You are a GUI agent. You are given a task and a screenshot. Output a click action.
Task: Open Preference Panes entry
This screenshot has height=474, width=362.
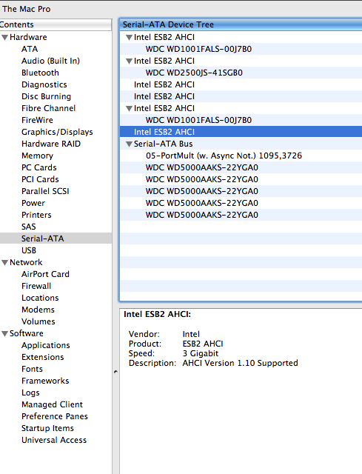(x=55, y=416)
